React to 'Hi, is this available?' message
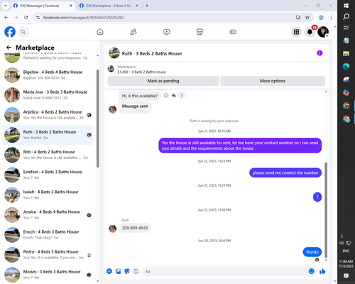 click(166, 95)
